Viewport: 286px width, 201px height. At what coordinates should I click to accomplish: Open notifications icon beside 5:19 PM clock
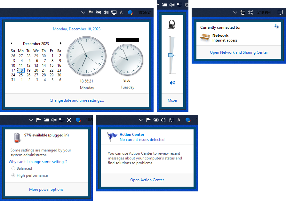point(280,12)
